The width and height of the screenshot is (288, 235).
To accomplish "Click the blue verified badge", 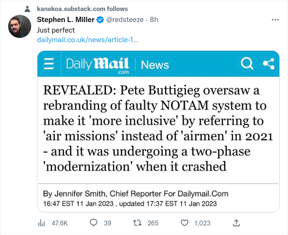I will 100,20.
